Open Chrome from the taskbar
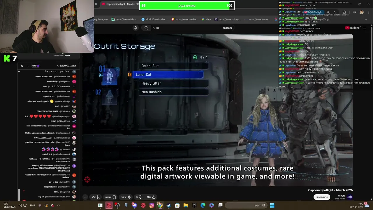The width and height of the screenshot is (373, 210). click(160, 205)
